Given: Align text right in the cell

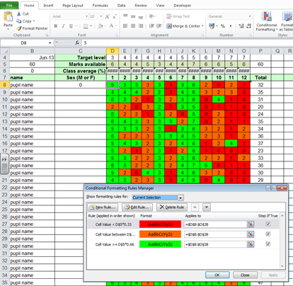Looking at the screenshot, I should coord(141,26).
